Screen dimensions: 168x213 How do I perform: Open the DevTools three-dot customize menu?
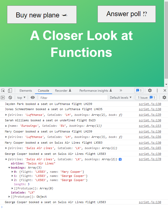[x=157, y=90]
